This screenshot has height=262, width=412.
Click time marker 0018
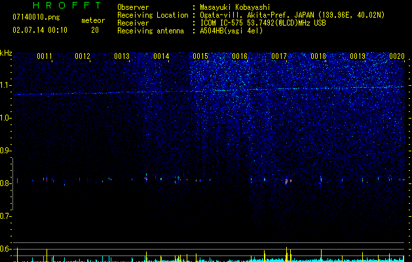coord(318,56)
